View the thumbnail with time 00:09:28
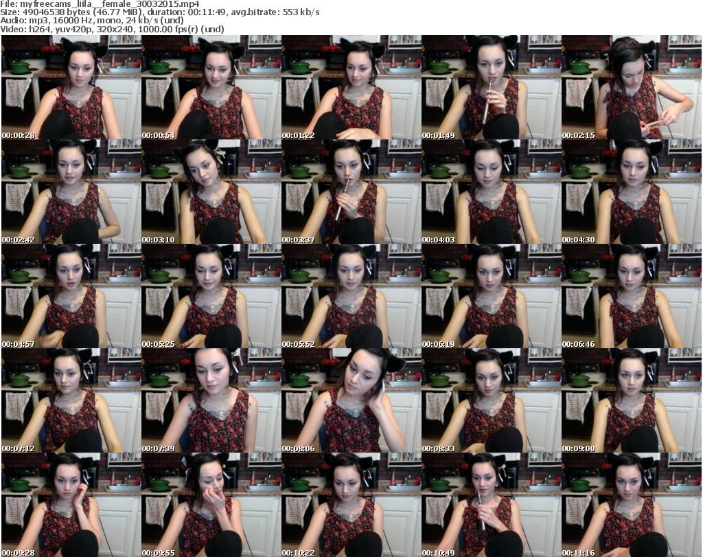The height and width of the screenshot is (557, 703). (x=71, y=505)
